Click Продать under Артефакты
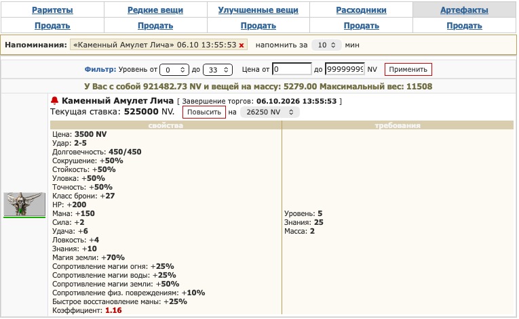 [x=464, y=26]
